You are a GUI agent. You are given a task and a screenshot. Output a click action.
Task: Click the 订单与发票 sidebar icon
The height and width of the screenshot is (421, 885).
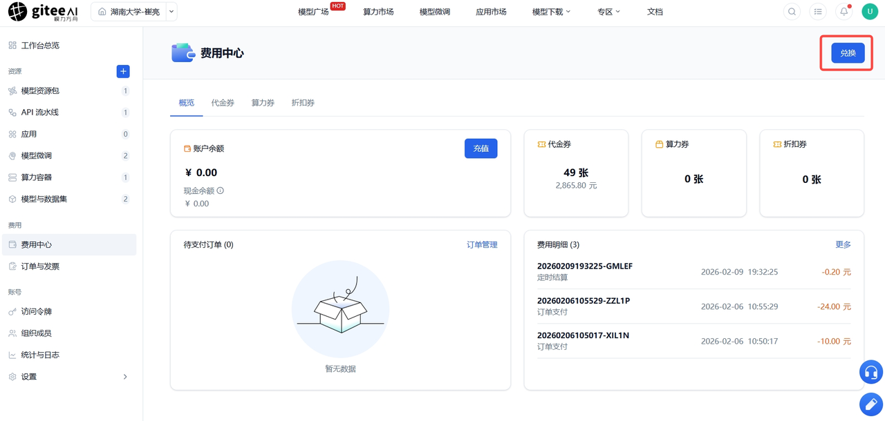(x=12, y=266)
